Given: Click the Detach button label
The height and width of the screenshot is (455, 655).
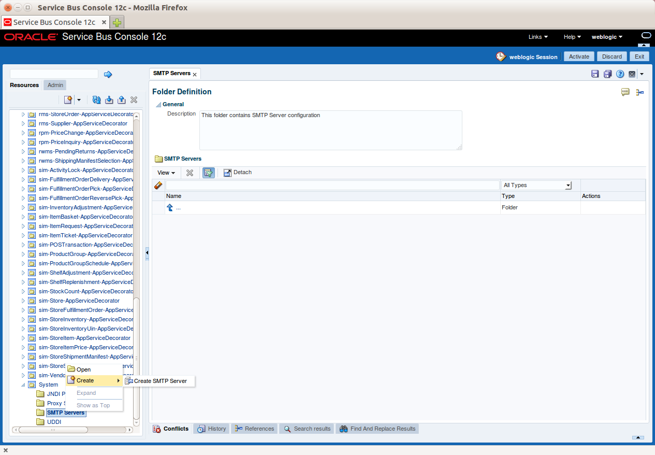Looking at the screenshot, I should coord(242,172).
